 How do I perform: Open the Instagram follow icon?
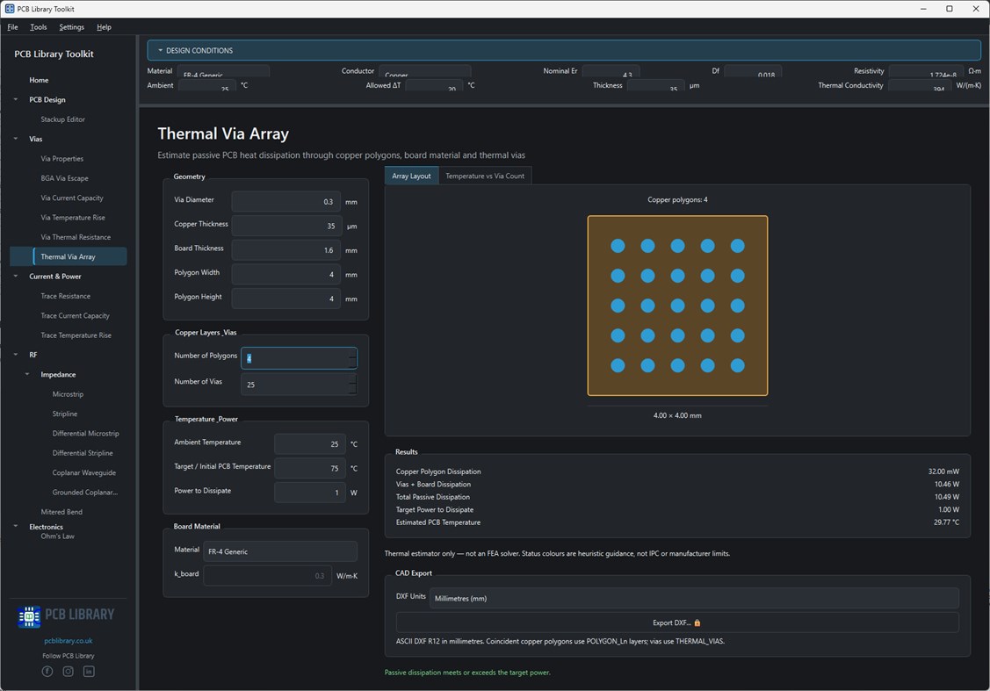pyautogui.click(x=69, y=672)
